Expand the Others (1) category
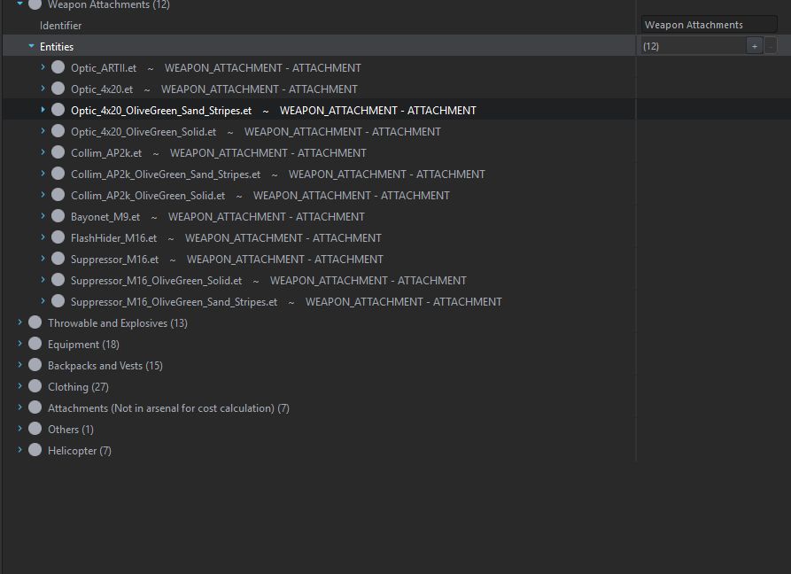The width and height of the screenshot is (791, 574). [20, 429]
